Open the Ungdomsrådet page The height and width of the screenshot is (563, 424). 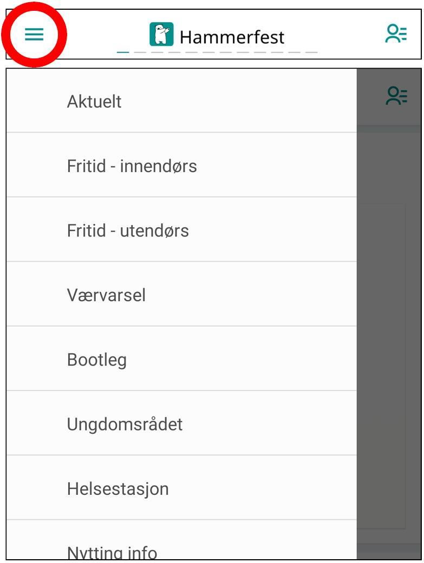181,423
